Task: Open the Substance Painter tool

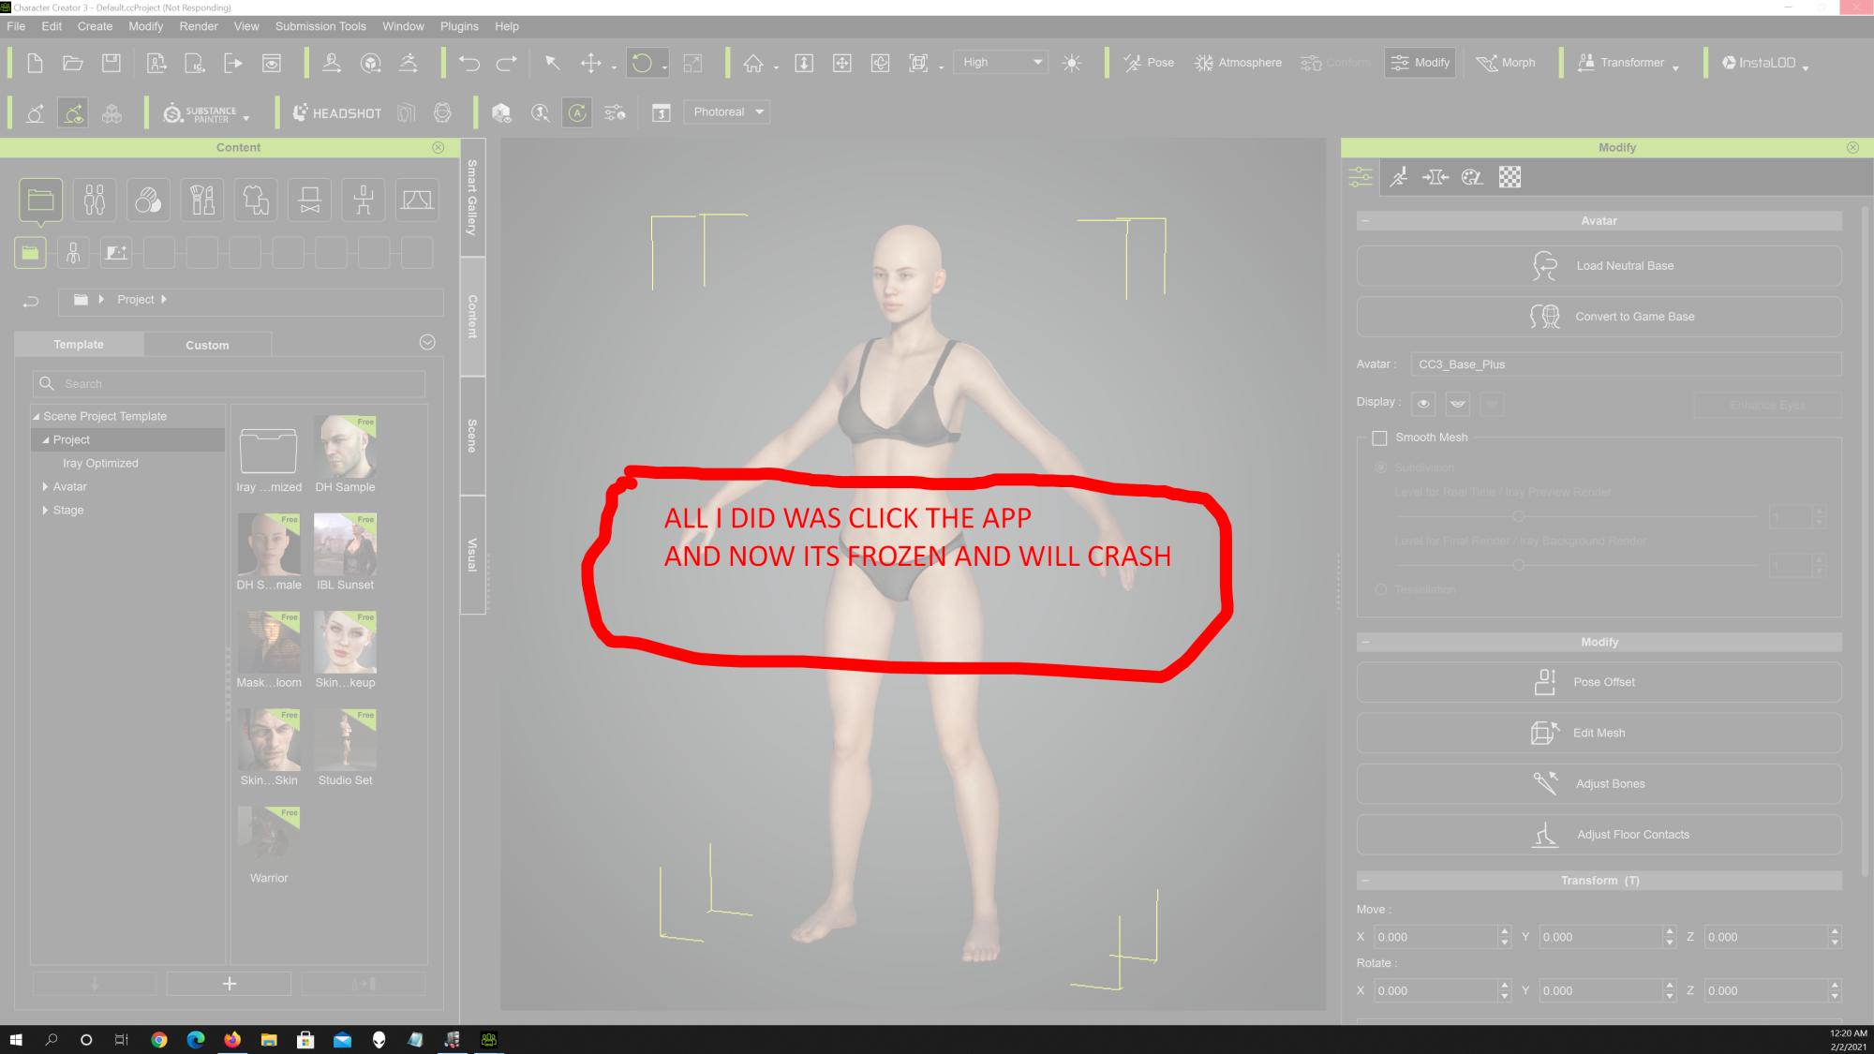Action: coord(201,113)
